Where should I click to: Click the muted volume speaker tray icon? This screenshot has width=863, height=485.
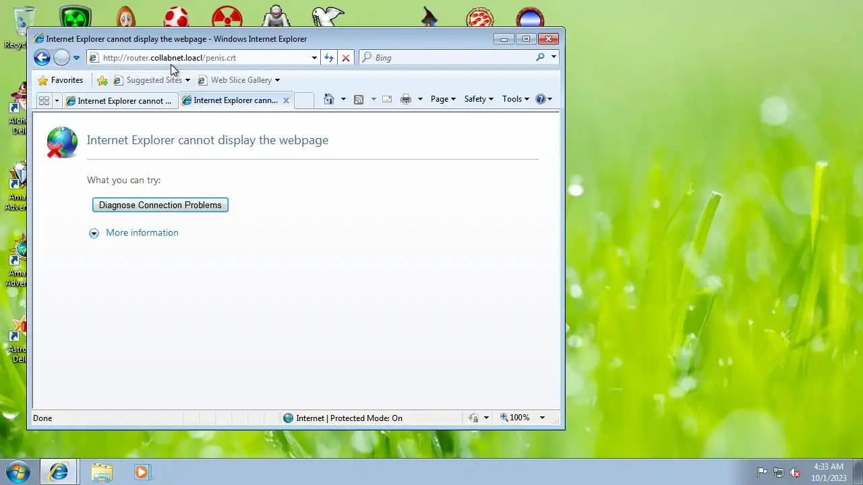point(795,472)
